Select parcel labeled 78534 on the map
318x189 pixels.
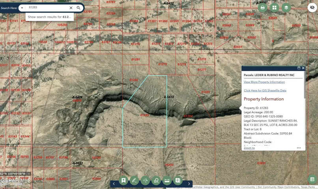click(43, 42)
